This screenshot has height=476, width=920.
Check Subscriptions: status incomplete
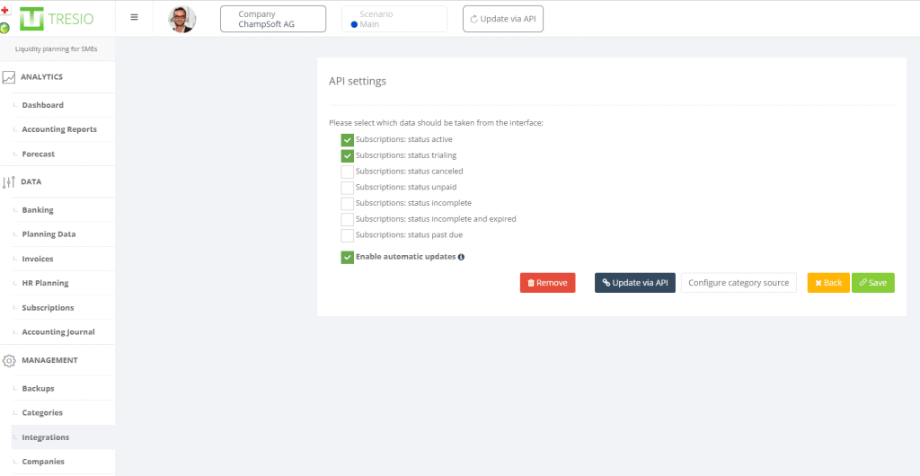click(x=348, y=203)
